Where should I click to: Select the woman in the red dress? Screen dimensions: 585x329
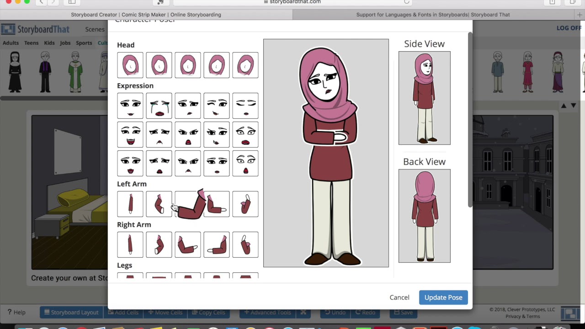(528, 72)
